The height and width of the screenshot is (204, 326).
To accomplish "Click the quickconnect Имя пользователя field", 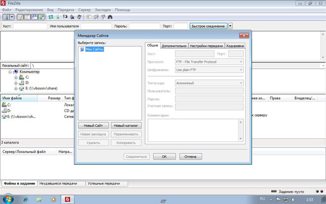I will coord(96,26).
